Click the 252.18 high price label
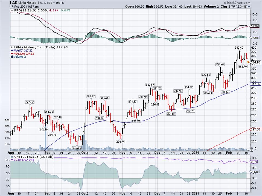This screenshot has height=196, width=262. (58, 117)
